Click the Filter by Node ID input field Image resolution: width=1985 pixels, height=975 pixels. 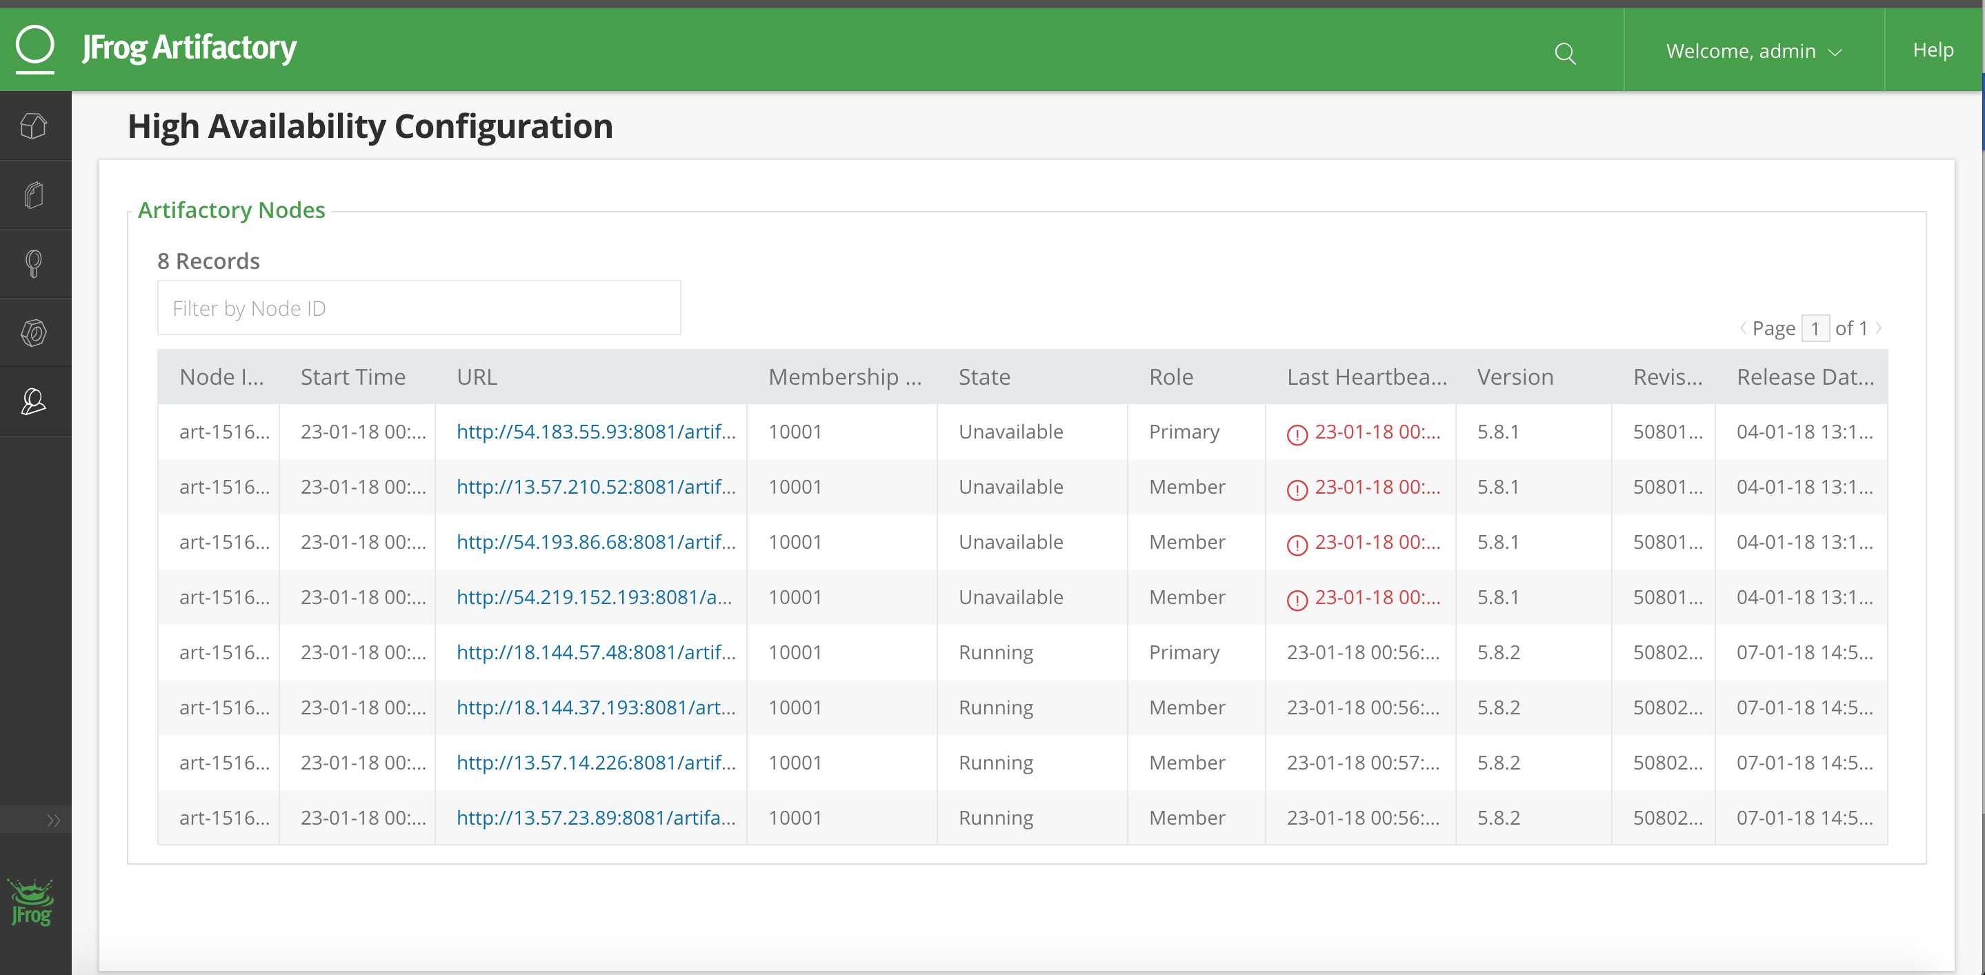419,308
